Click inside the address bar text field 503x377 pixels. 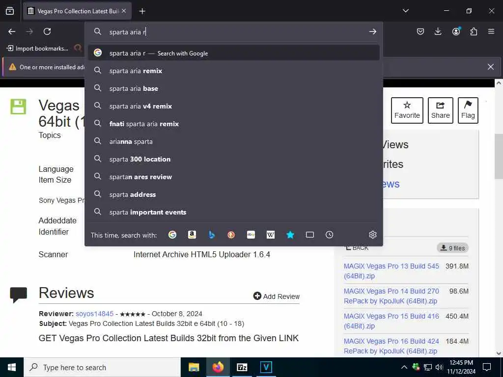[237, 32]
